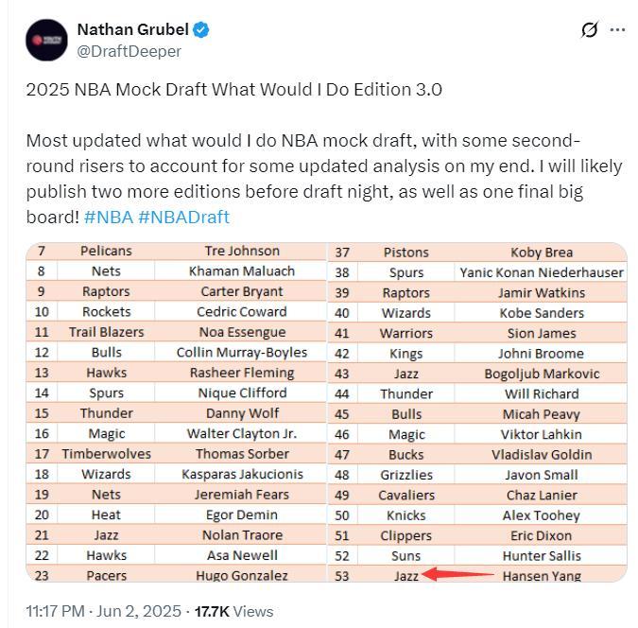Click Yanic Konan Niederhauser's name in the table

[x=541, y=272]
